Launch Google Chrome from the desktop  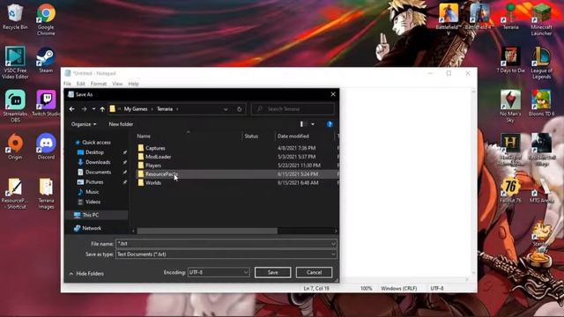coord(46,19)
